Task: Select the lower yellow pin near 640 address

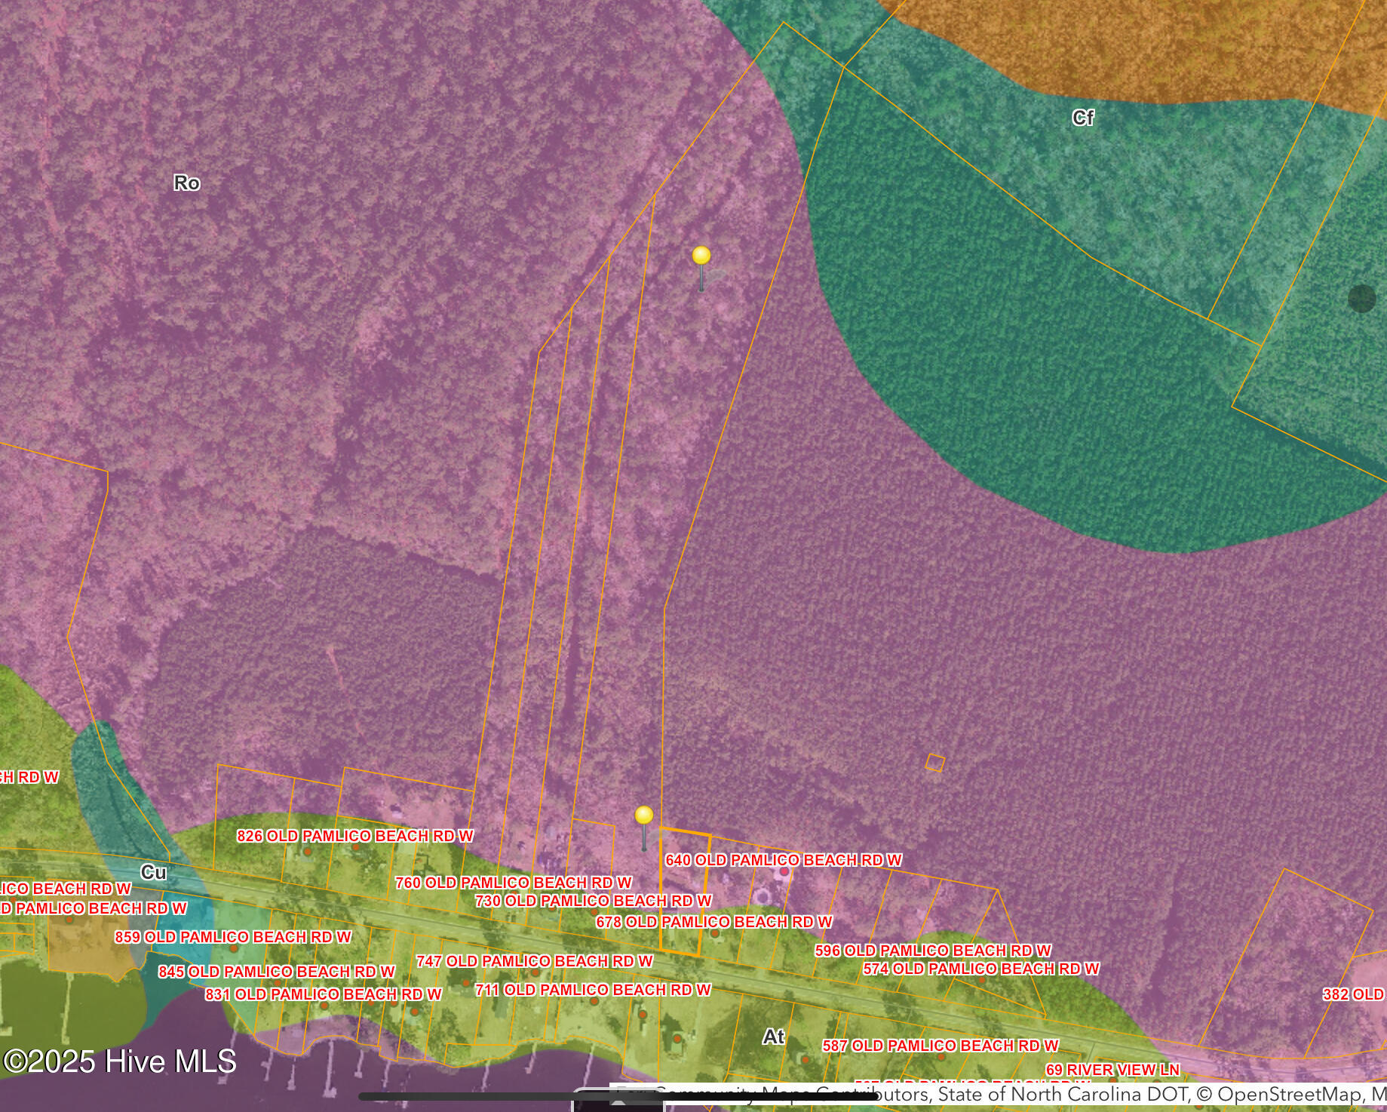Action: click(x=643, y=817)
